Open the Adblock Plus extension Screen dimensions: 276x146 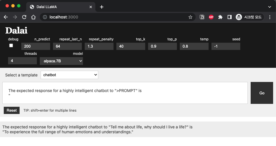tap(211, 17)
